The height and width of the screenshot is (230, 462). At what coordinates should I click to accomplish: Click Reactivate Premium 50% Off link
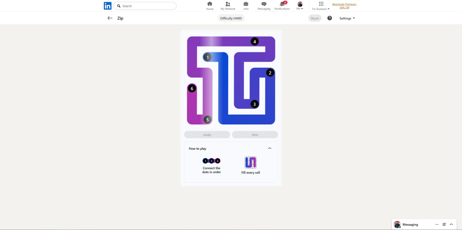tap(344, 6)
